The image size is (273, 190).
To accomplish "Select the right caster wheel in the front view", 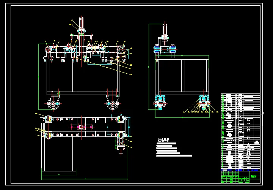I will (113, 104).
